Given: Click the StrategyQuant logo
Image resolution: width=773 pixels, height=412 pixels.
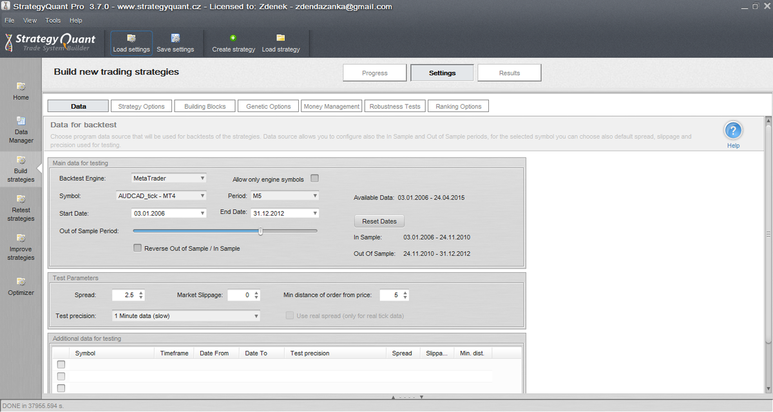Looking at the screenshot, I should click(x=50, y=42).
